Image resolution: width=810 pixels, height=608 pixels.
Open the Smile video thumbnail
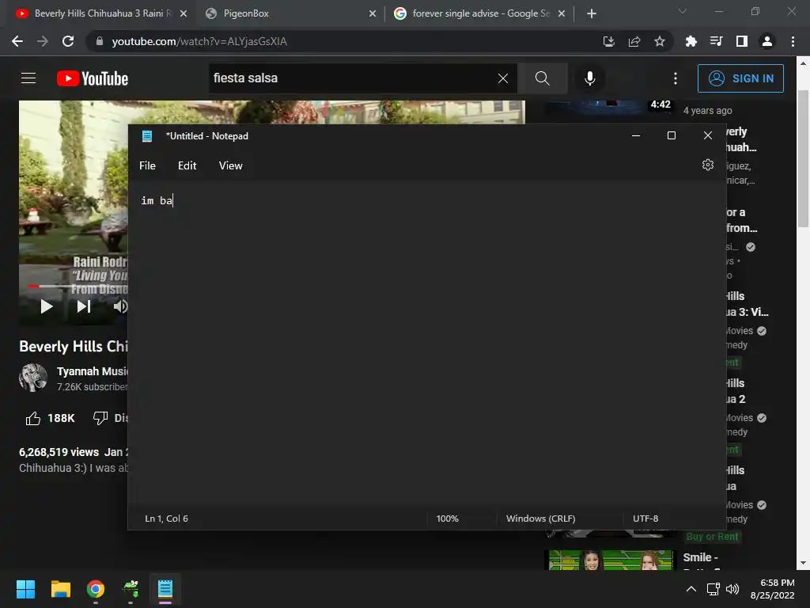[x=609, y=560]
